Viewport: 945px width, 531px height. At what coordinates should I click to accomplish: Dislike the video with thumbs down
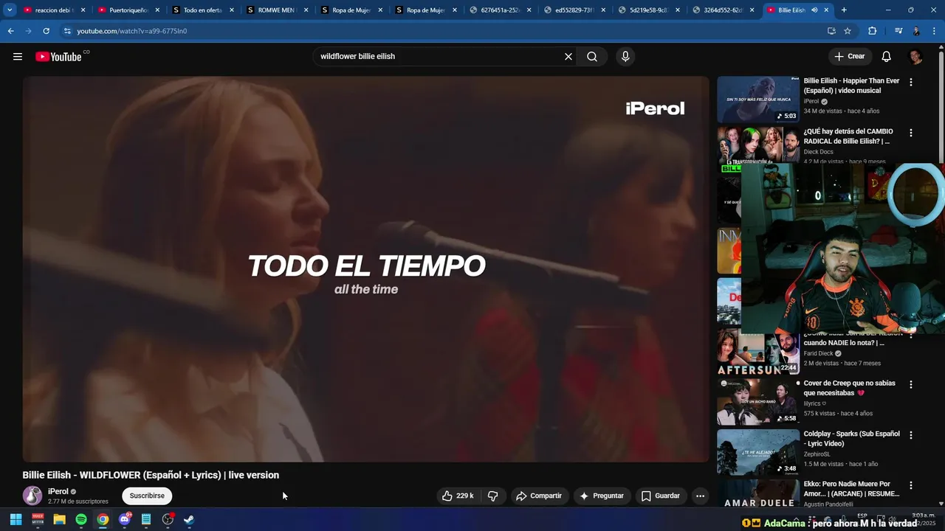tap(493, 496)
